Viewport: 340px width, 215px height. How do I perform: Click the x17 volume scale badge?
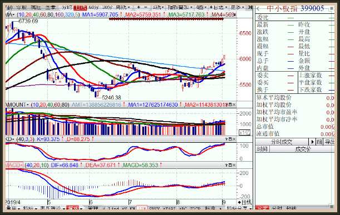[245, 133]
